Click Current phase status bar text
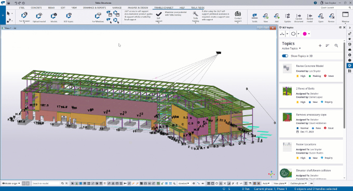 [x=270, y=189]
